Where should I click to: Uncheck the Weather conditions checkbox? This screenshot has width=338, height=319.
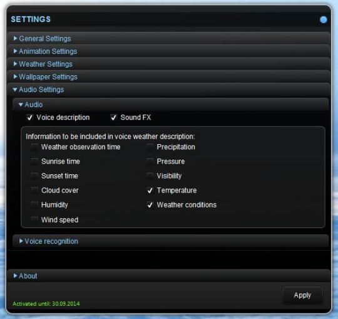(150, 205)
